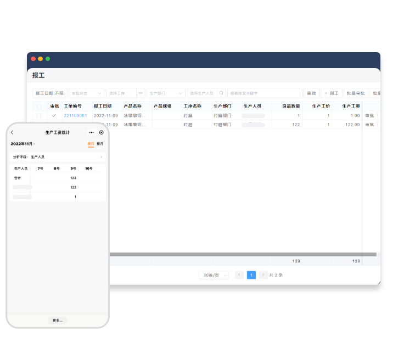Click the 审批 column header
The height and width of the screenshot is (337, 415).
[54, 106]
